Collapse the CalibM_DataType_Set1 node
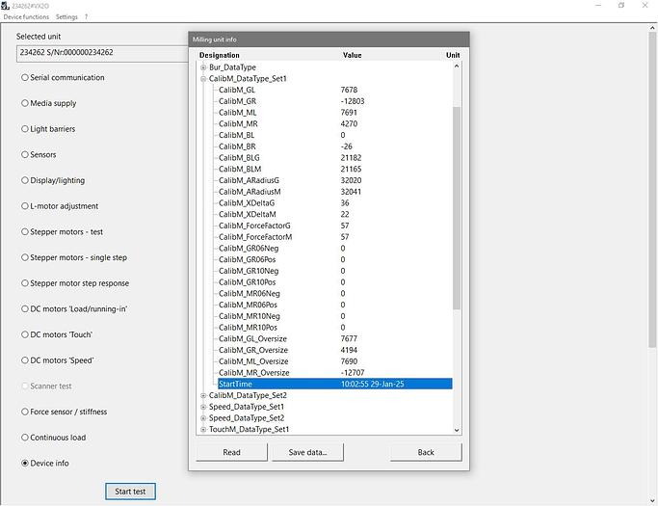658x506 pixels. (203, 79)
